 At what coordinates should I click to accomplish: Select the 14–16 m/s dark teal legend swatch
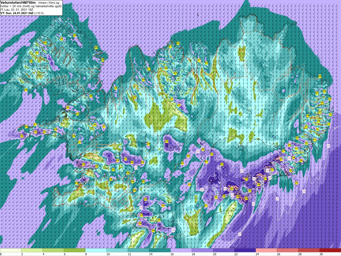[160, 250]
